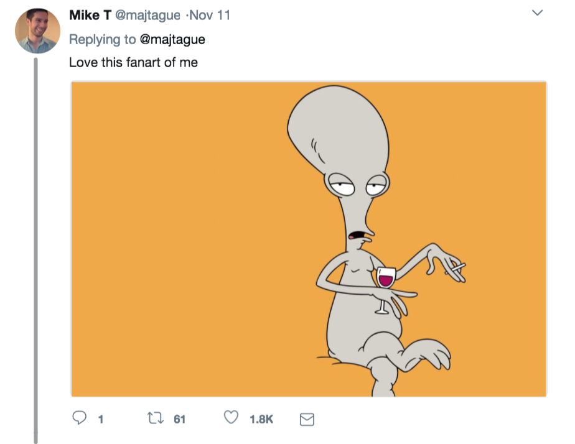Image resolution: width=575 pixels, height=444 pixels.
Task: Open the tweet options chevron menu
Action: click(x=538, y=13)
